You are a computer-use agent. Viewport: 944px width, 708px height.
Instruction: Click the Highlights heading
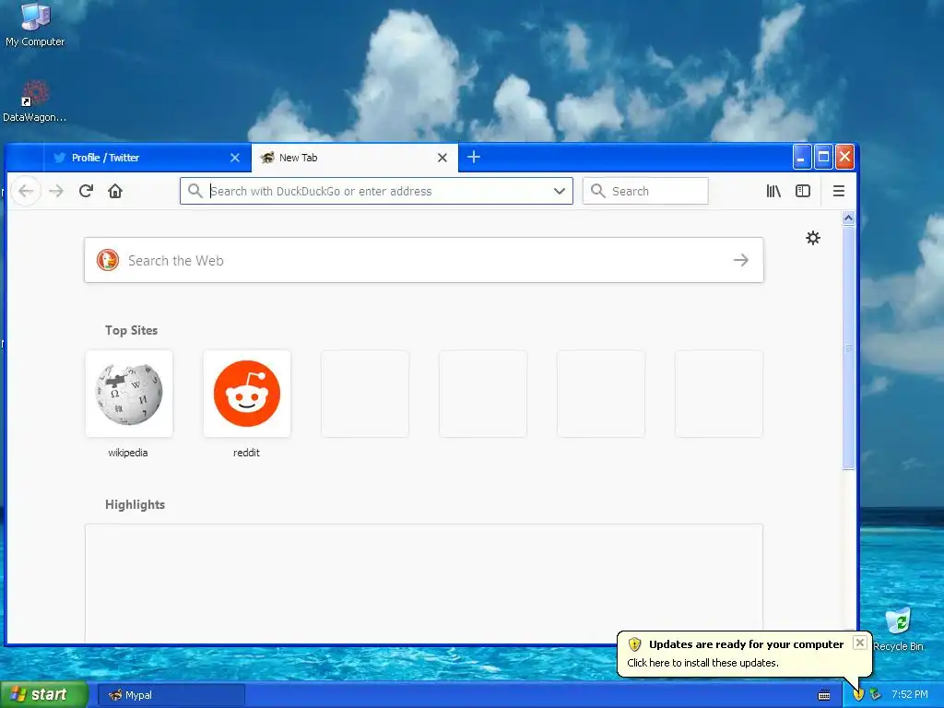[135, 504]
